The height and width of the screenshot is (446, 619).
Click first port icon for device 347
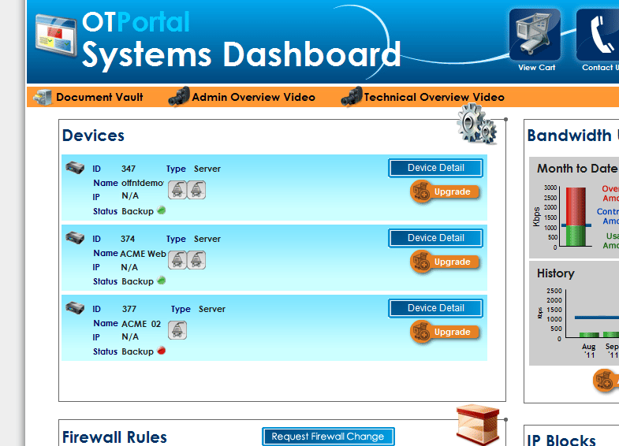click(177, 189)
